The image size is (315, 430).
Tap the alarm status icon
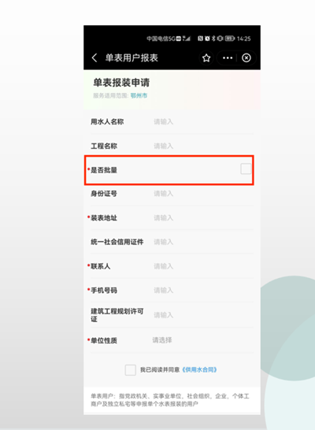tap(207, 39)
